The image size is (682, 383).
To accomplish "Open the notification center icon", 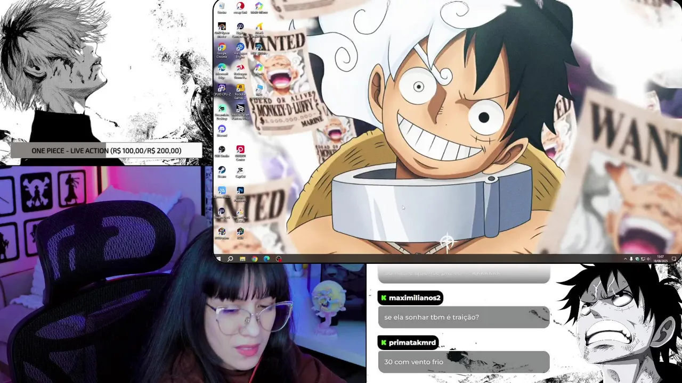I will coord(674,259).
